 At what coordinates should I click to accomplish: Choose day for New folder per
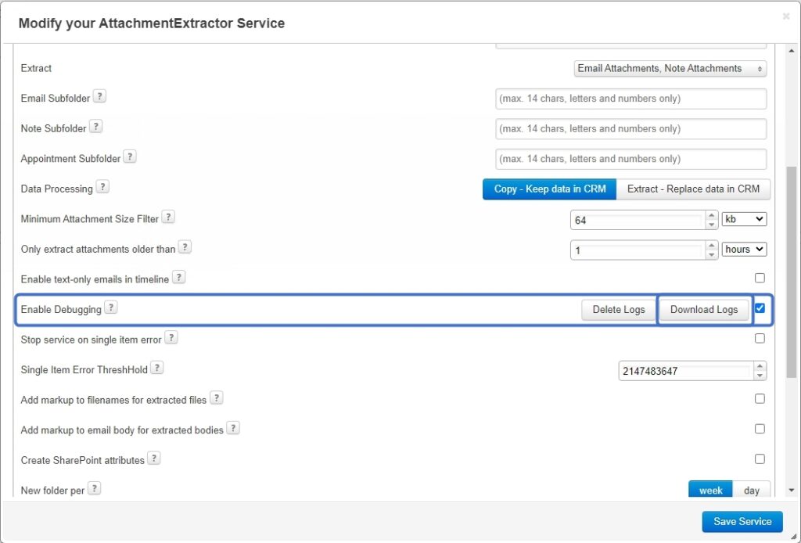click(752, 490)
